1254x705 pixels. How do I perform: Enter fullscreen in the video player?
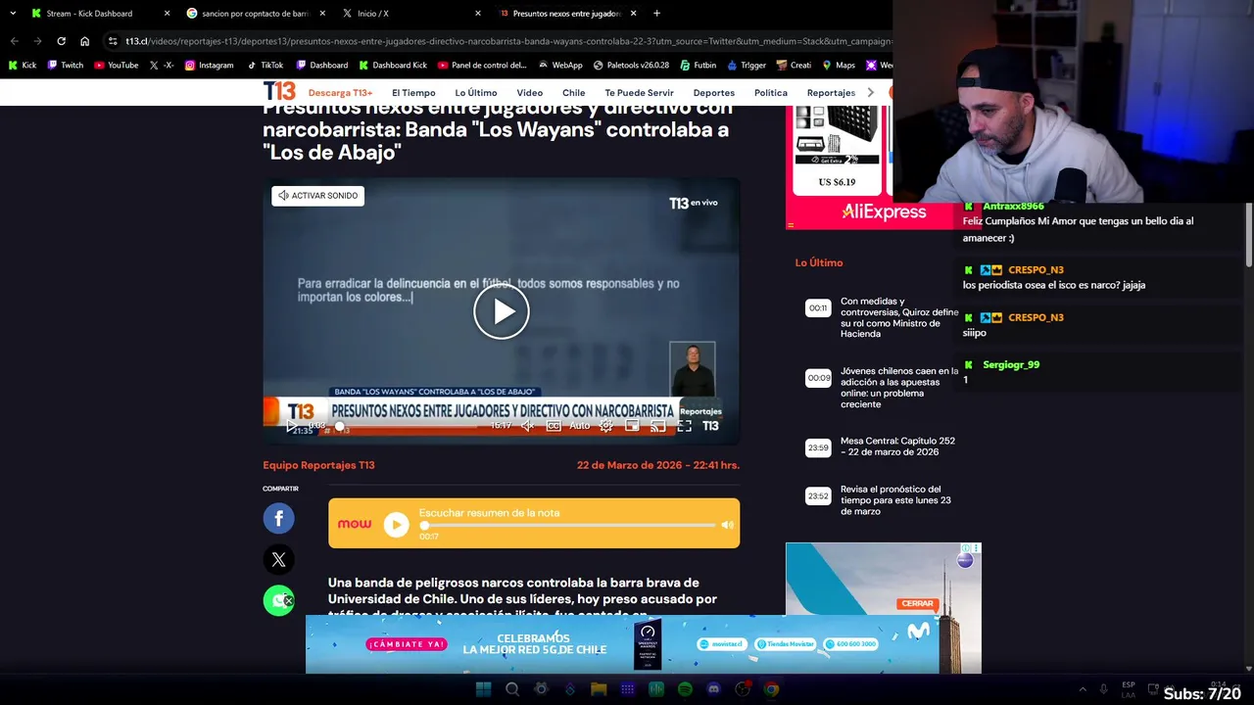click(x=684, y=426)
